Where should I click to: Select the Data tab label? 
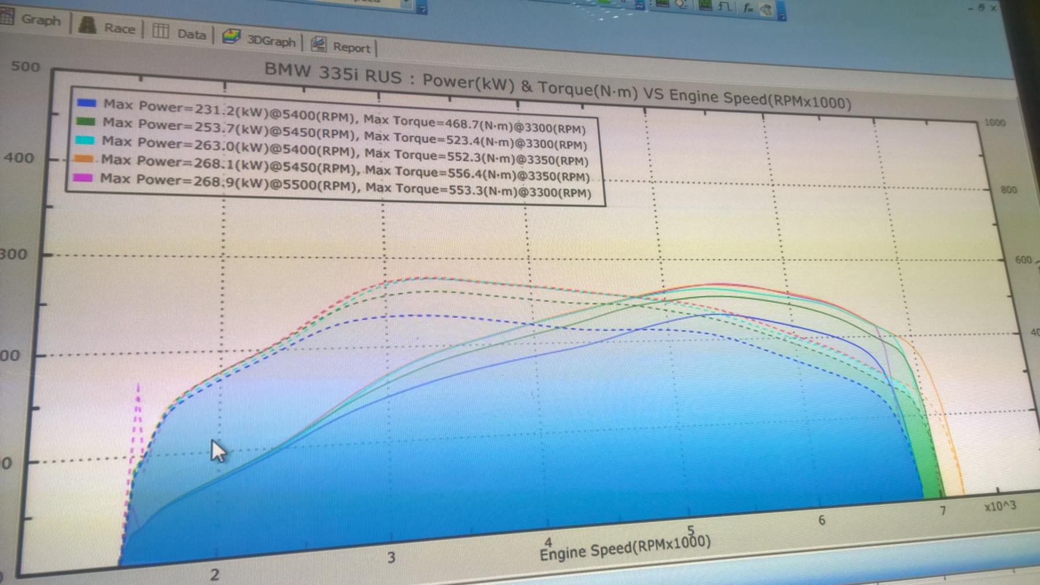click(x=191, y=34)
